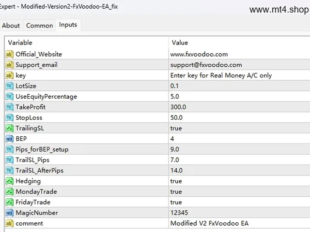Click the Value column header
Viewport: 310px width, 232px height.
coord(239,43)
